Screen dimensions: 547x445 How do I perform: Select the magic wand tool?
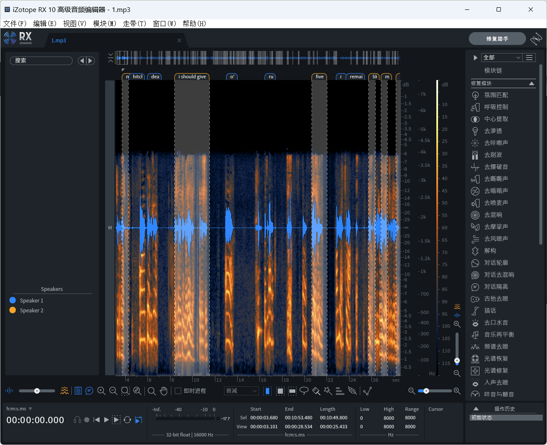[328, 391]
